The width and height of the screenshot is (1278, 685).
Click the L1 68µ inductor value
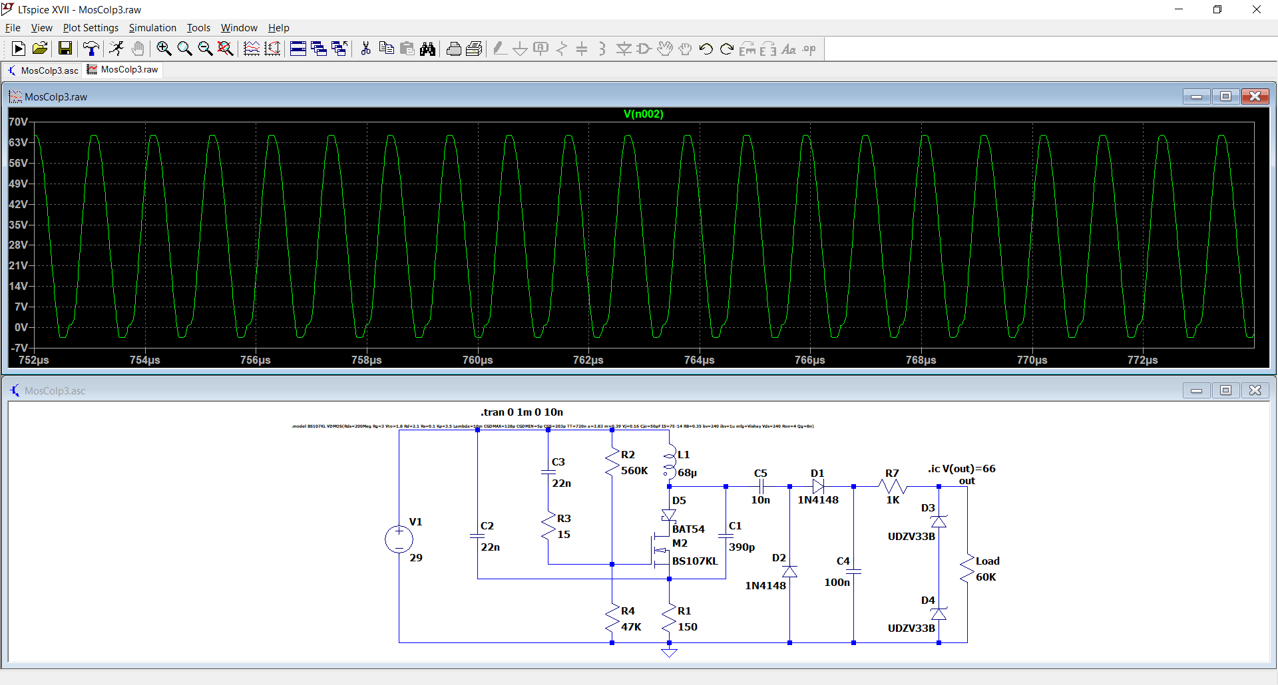[688, 473]
